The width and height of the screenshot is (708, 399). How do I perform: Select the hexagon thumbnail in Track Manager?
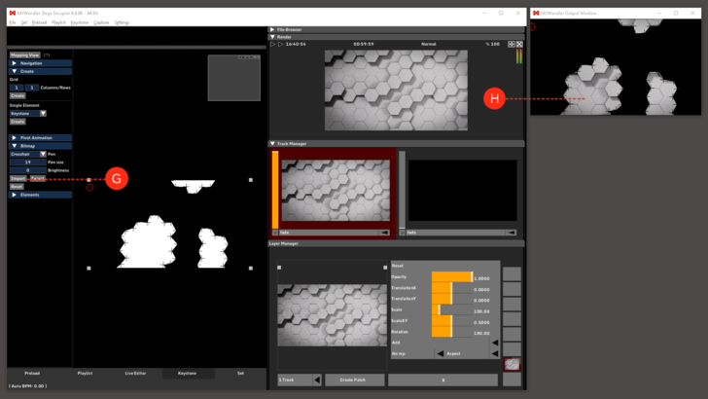pyautogui.click(x=336, y=190)
